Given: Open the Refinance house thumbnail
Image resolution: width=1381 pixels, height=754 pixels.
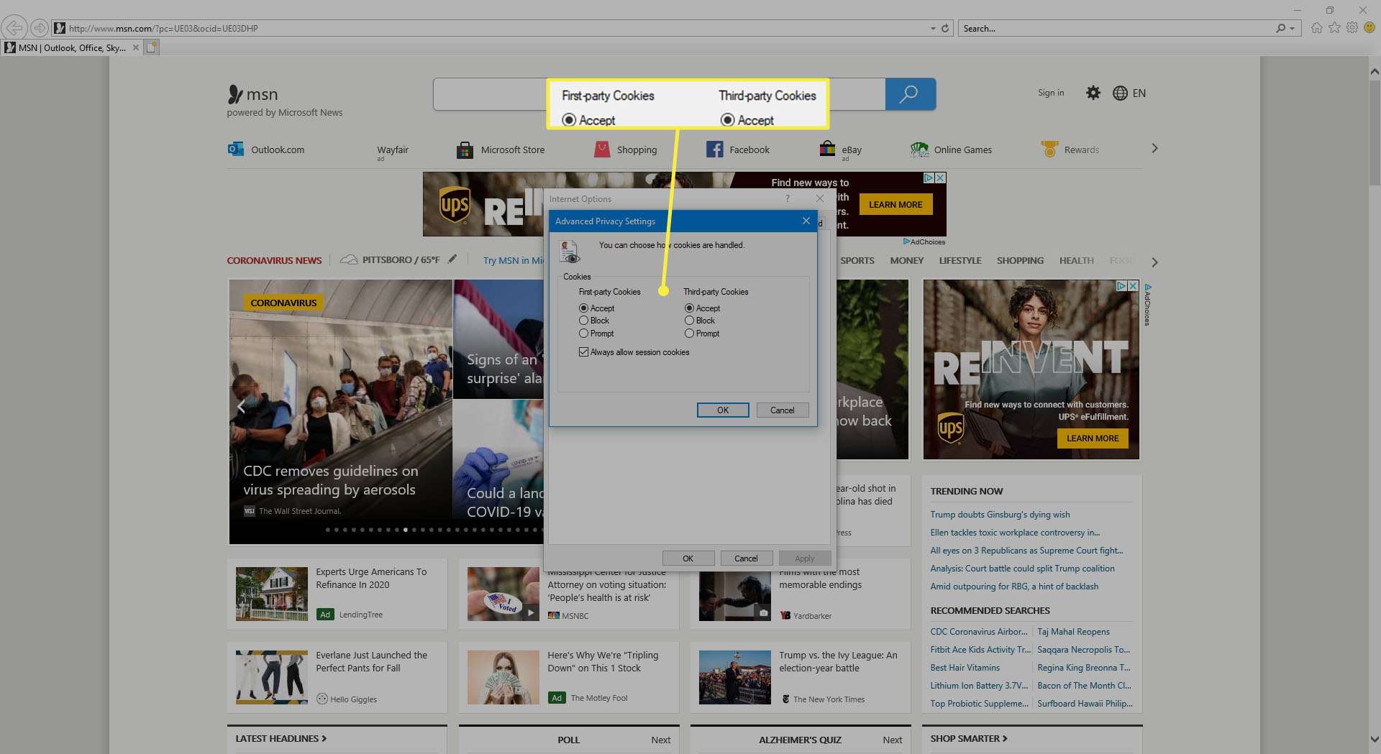Looking at the screenshot, I should click(x=271, y=594).
